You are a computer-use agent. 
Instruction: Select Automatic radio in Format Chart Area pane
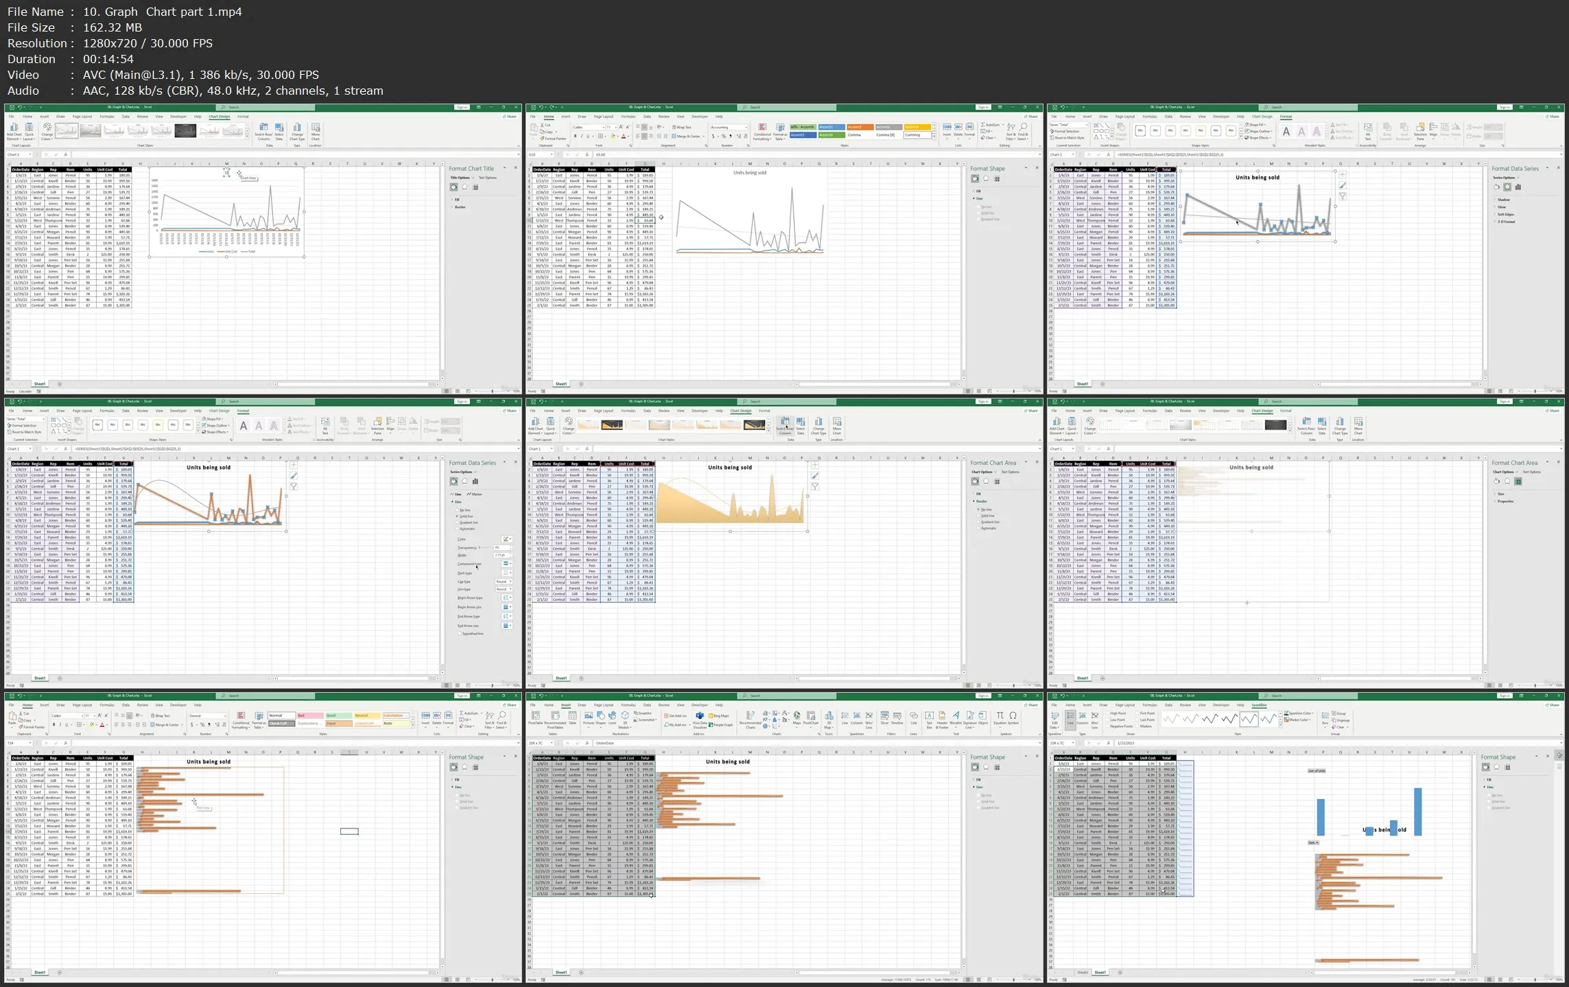coord(978,528)
